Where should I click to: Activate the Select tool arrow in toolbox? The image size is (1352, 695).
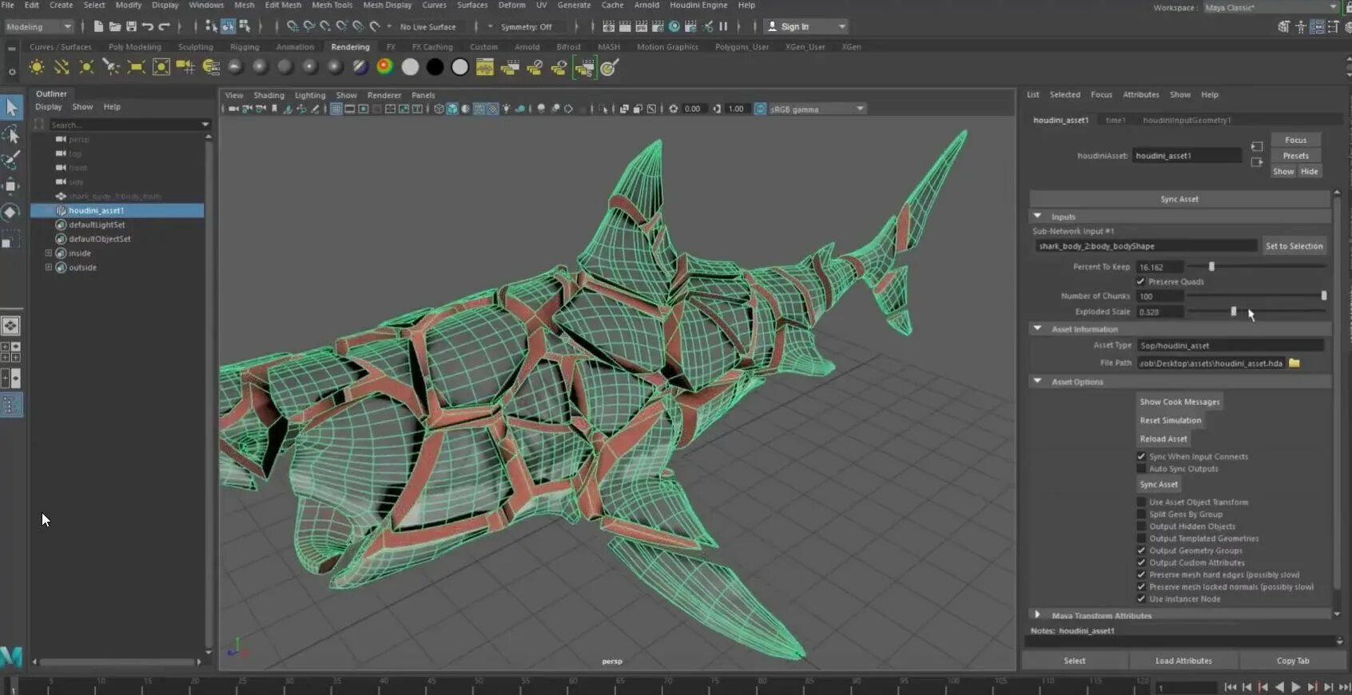click(x=11, y=108)
